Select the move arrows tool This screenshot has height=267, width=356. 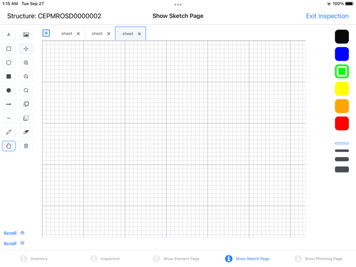click(26, 49)
